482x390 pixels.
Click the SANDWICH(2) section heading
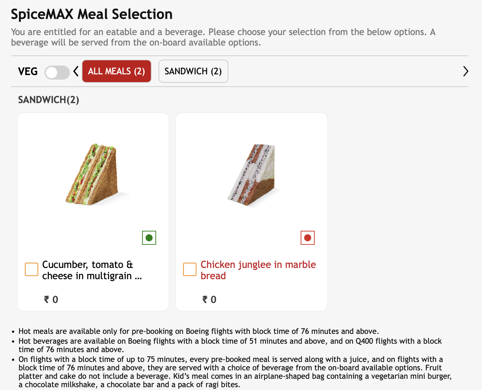pyautogui.click(x=48, y=100)
